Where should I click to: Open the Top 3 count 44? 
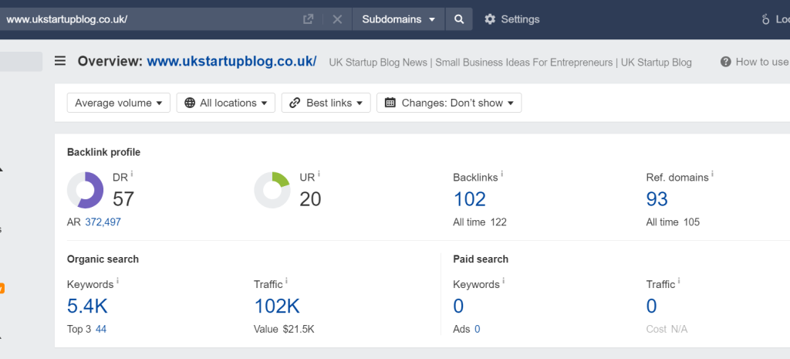tap(101, 329)
